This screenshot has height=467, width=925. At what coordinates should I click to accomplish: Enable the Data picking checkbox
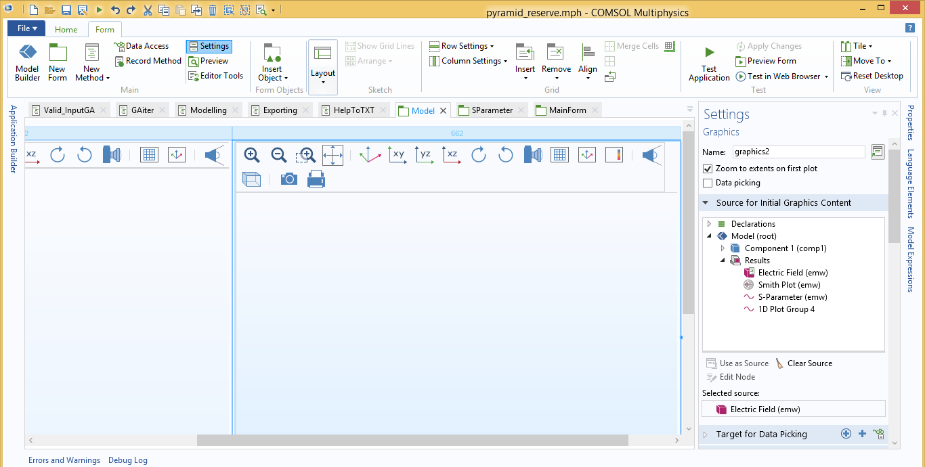pyautogui.click(x=708, y=183)
